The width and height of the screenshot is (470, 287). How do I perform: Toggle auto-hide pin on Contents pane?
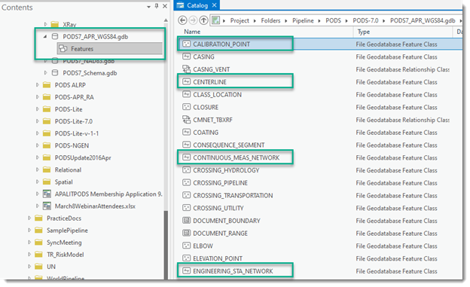point(157,6)
